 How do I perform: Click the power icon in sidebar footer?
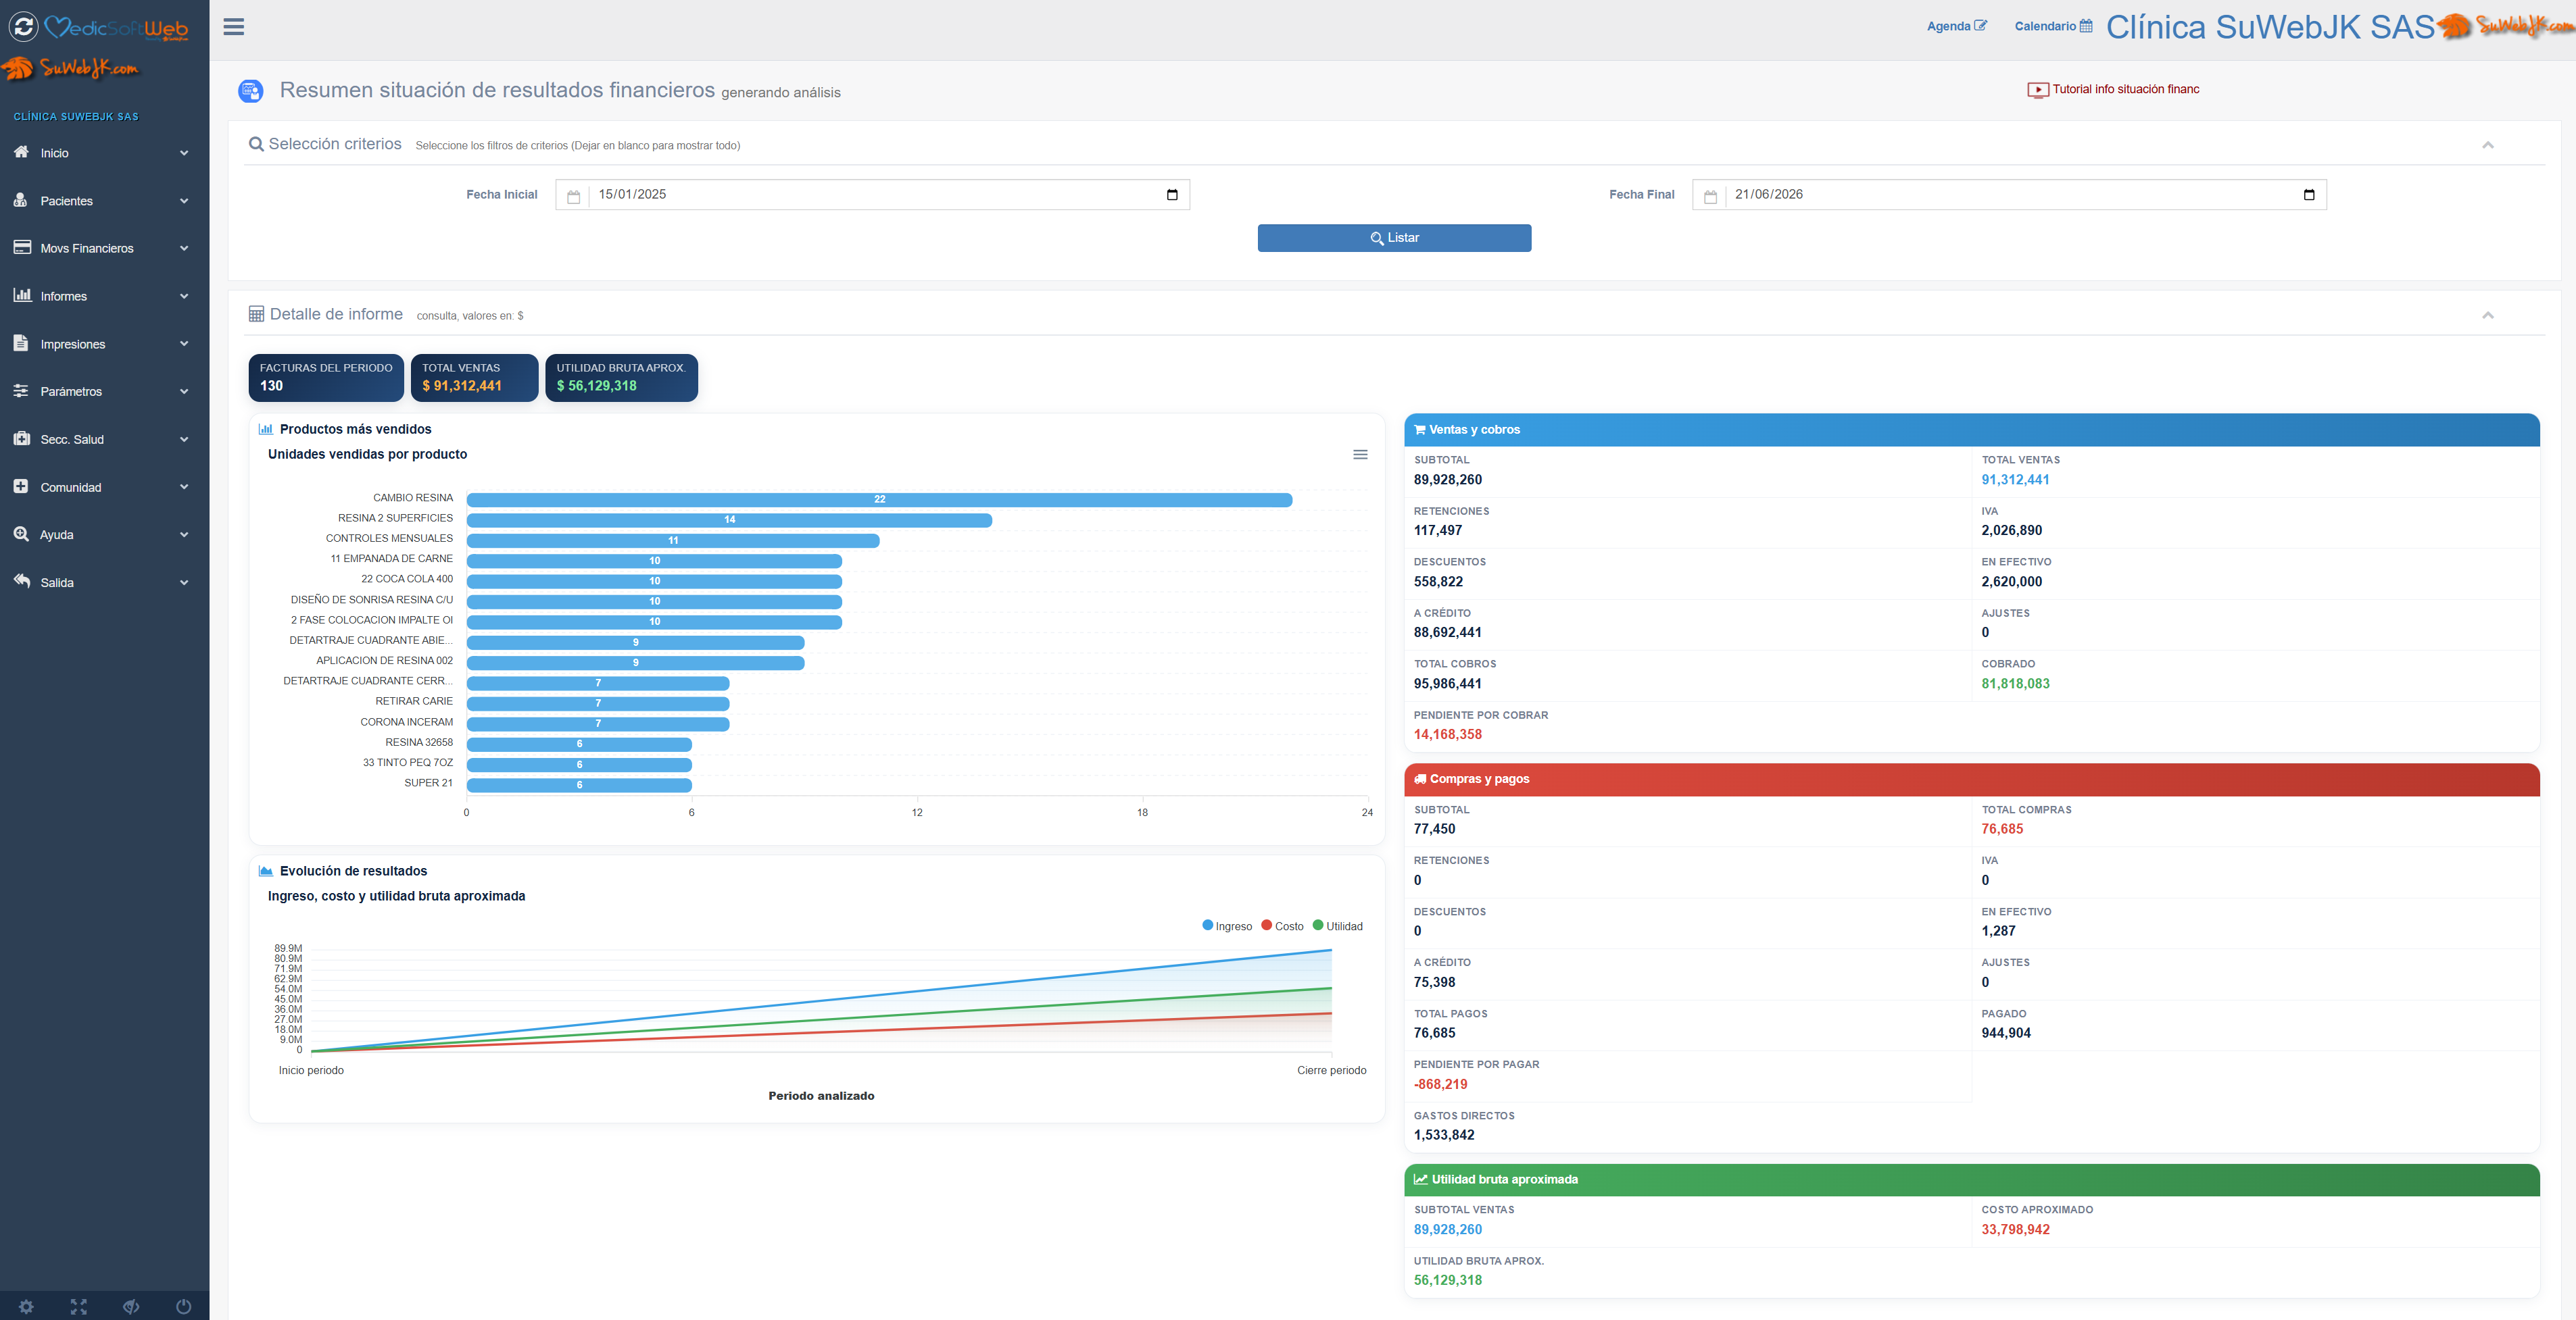tap(183, 1306)
